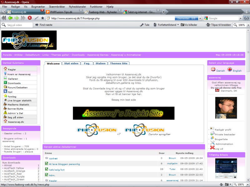The width and height of the screenshot is (250, 187).
Task: Click the Log ud red X icon
Action: point(212,147)
